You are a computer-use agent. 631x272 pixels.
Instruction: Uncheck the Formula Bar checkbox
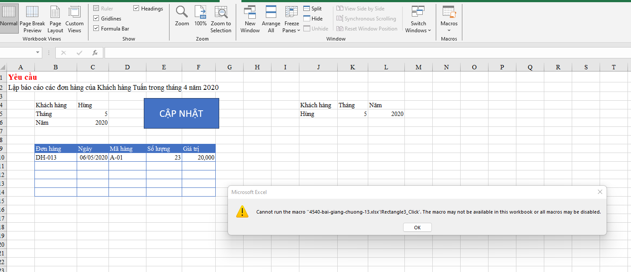pos(97,29)
